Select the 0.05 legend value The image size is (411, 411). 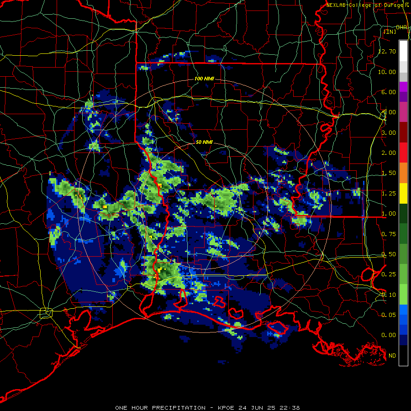(x=389, y=315)
